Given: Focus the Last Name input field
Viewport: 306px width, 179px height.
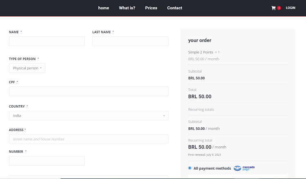Looking at the screenshot, I should tap(131, 41).
